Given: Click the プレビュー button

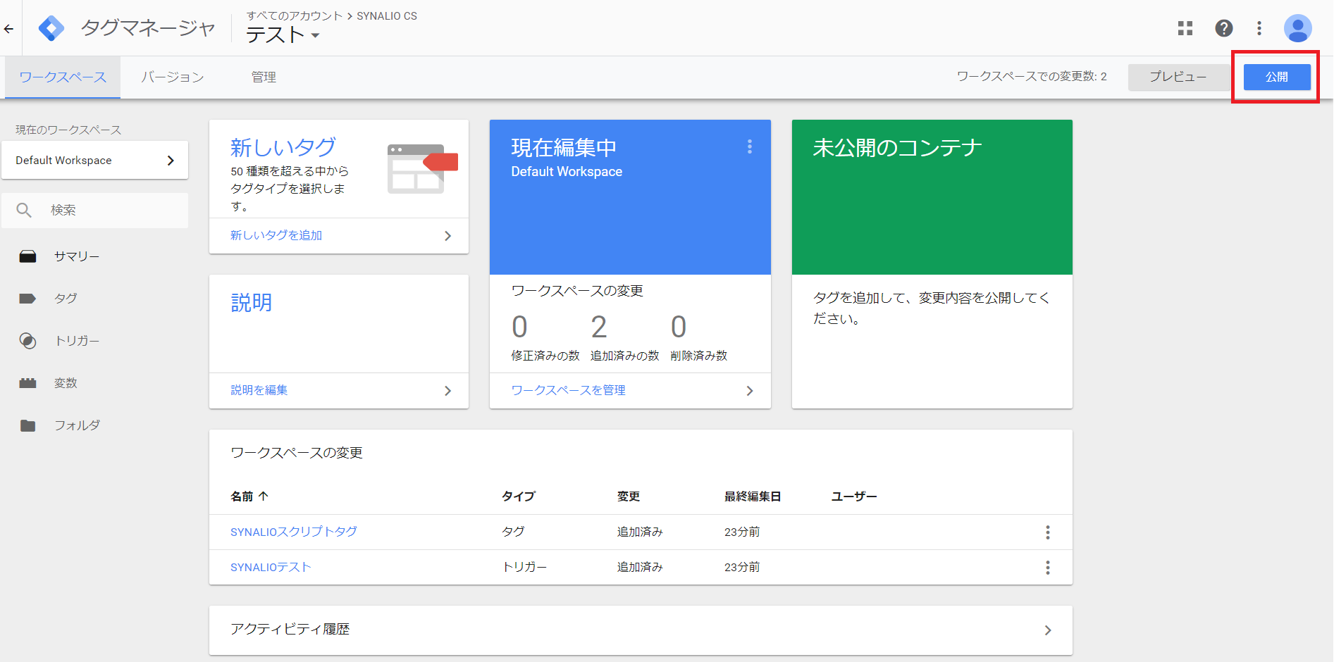Looking at the screenshot, I should tap(1178, 77).
